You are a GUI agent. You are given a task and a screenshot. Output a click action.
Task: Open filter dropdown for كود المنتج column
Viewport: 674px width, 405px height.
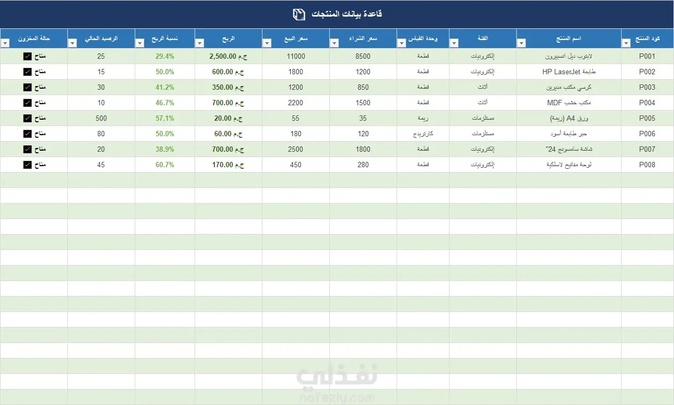tap(626, 43)
